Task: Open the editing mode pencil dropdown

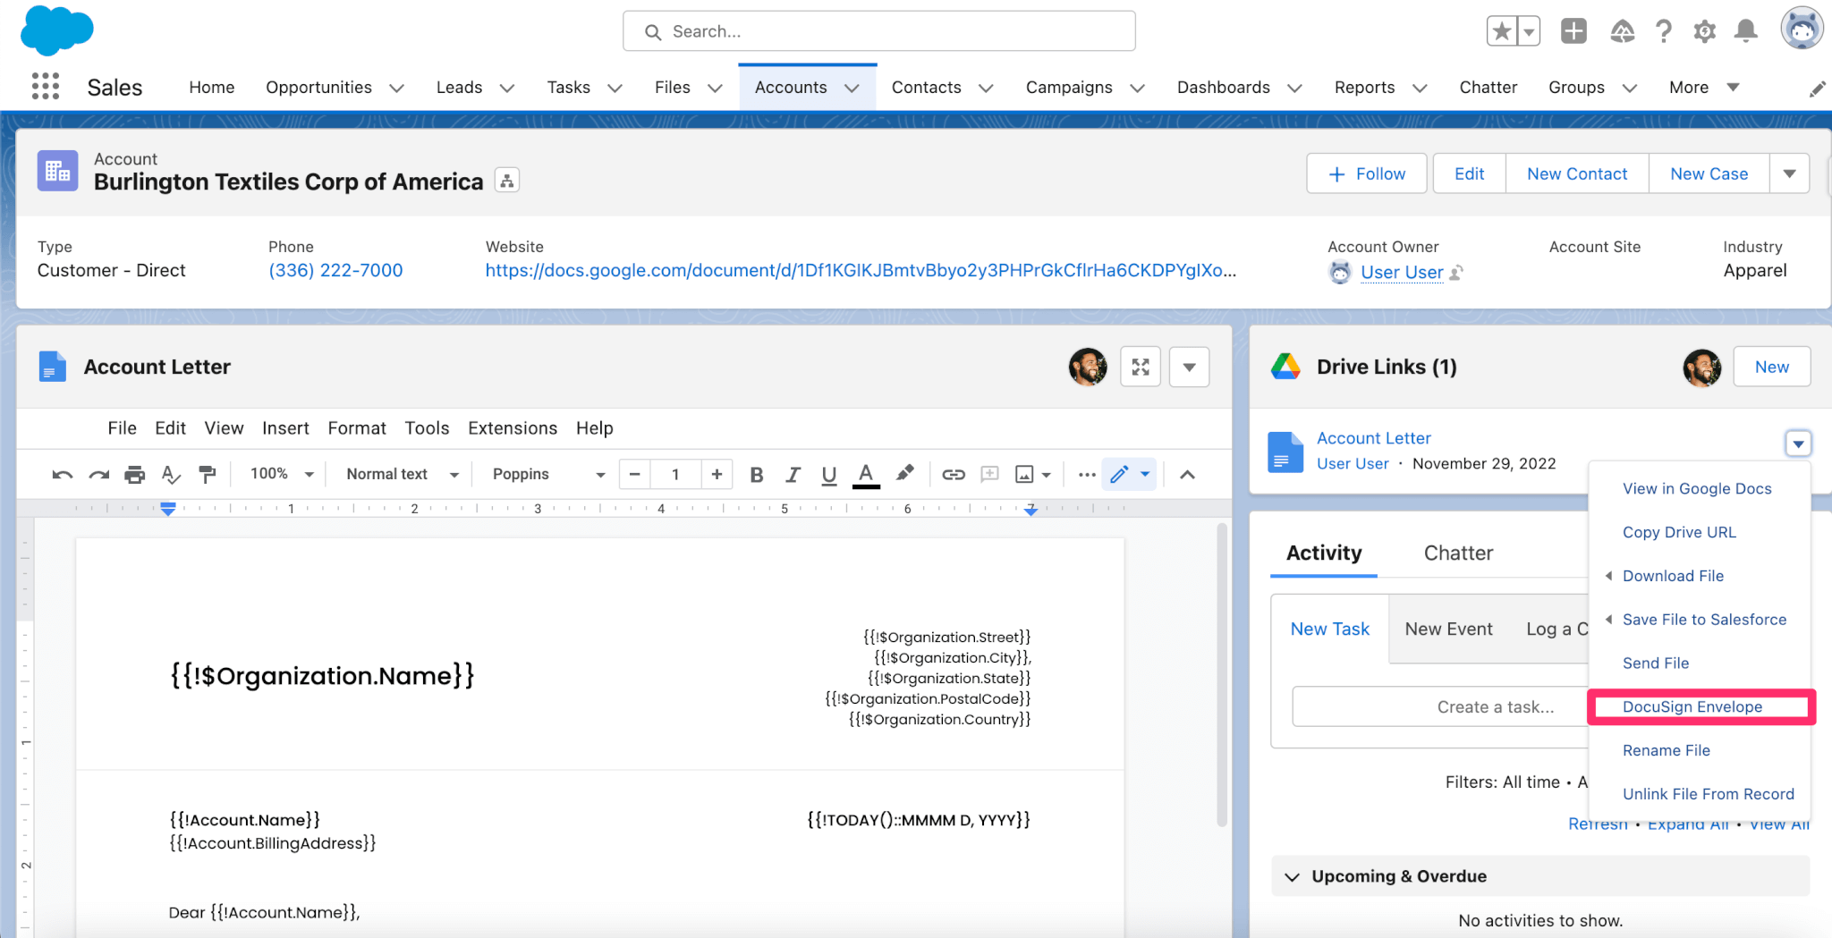Action: pos(1130,474)
